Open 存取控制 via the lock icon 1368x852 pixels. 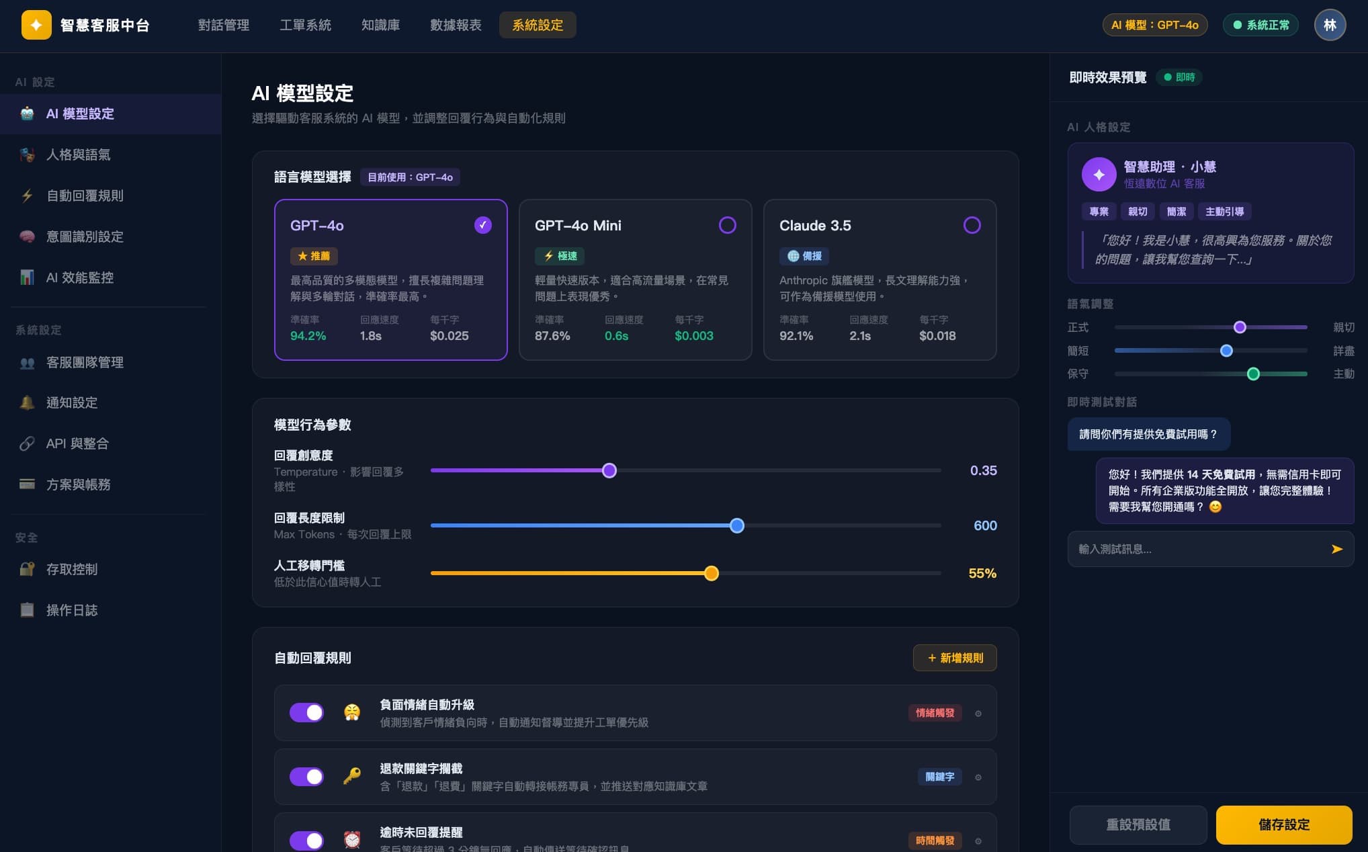tap(27, 569)
